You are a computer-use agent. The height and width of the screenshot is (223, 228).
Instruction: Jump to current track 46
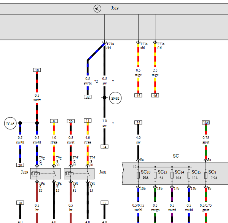point(155,96)
